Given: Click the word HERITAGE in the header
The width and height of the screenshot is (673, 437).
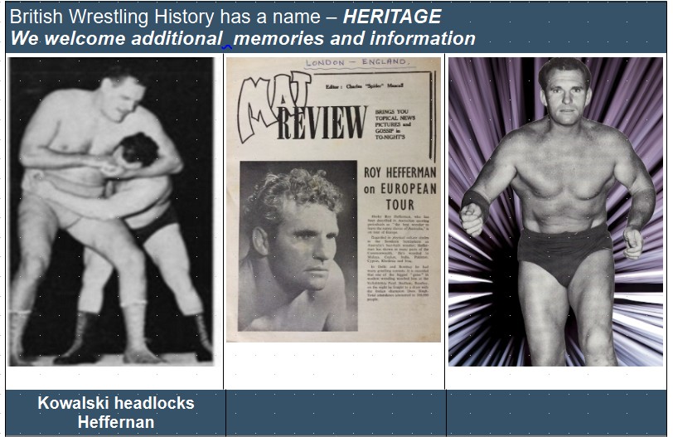Looking at the screenshot, I should [x=392, y=17].
